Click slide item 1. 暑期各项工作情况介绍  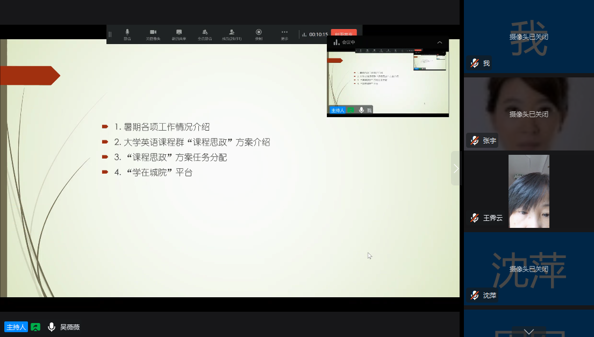pos(162,127)
